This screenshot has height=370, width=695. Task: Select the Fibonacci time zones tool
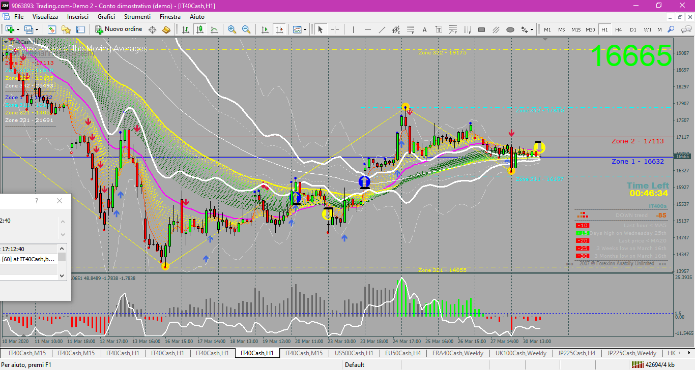pos(468,29)
